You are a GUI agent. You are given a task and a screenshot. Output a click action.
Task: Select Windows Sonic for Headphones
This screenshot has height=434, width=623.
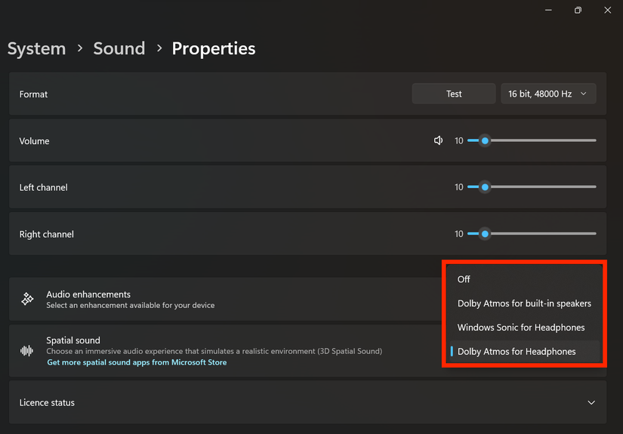(x=521, y=328)
